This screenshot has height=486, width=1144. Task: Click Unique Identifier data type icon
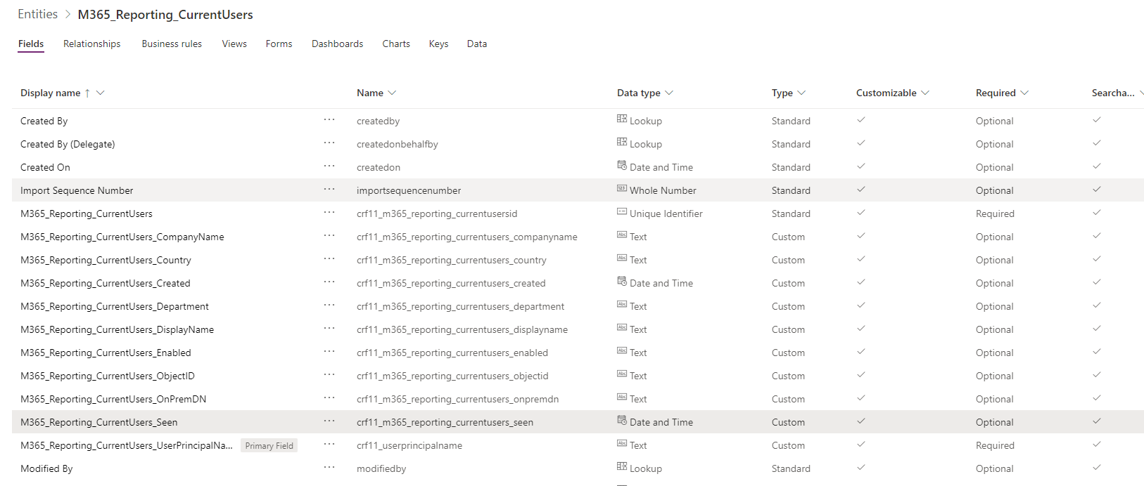(x=622, y=212)
